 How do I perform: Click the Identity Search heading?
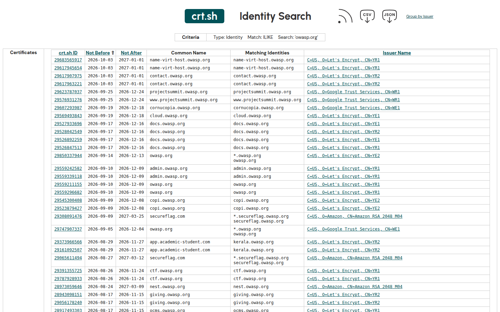click(x=275, y=16)
